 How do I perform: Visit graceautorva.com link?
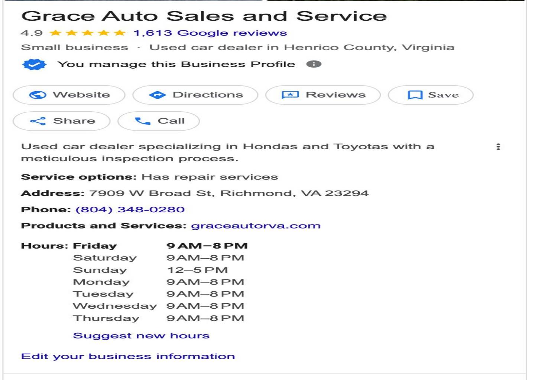256,226
